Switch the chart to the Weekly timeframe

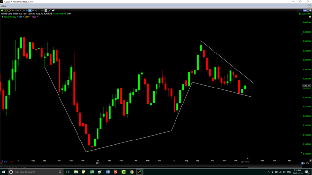30,10
